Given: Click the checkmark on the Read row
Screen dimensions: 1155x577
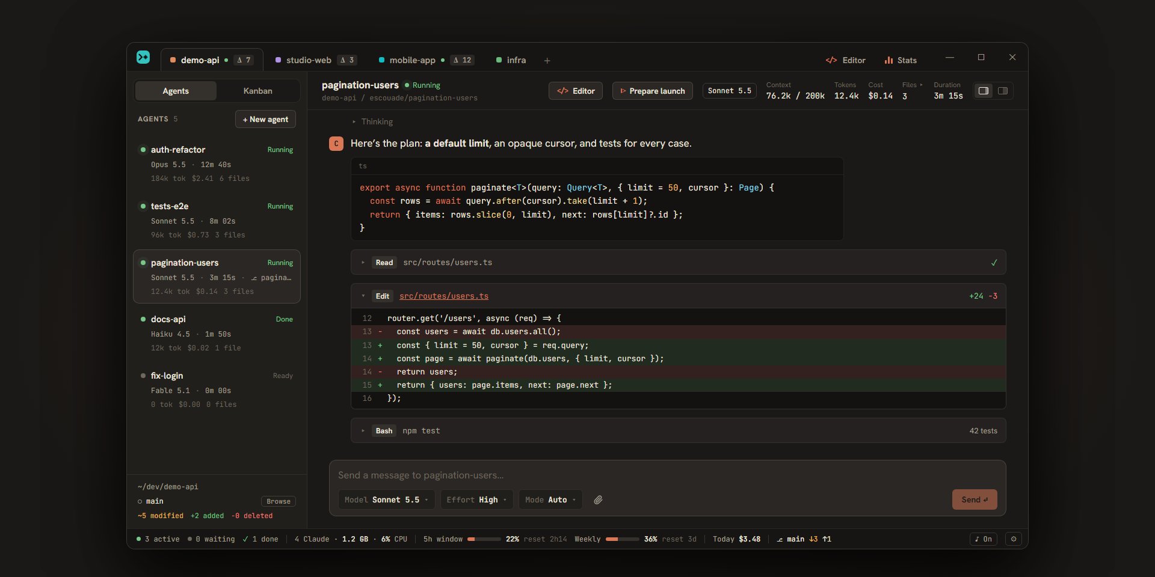Looking at the screenshot, I should point(994,263).
